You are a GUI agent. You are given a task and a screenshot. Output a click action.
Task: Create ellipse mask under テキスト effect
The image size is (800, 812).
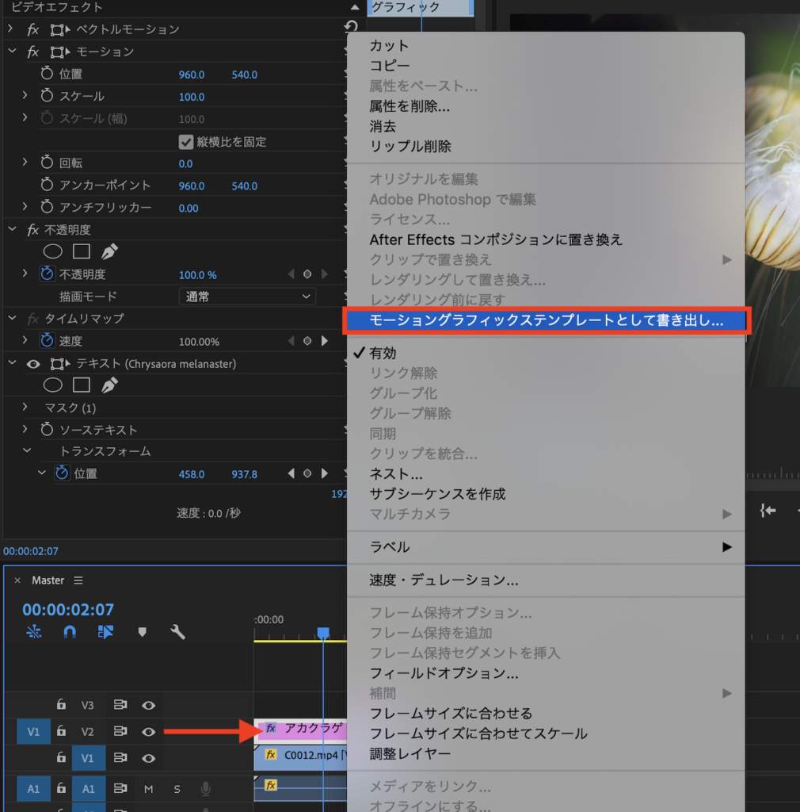click(x=53, y=385)
